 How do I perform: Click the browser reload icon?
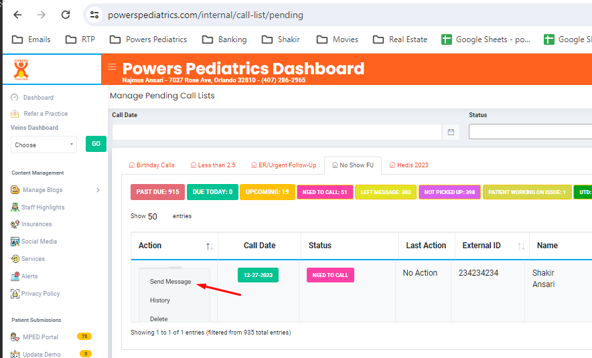pyautogui.click(x=65, y=15)
